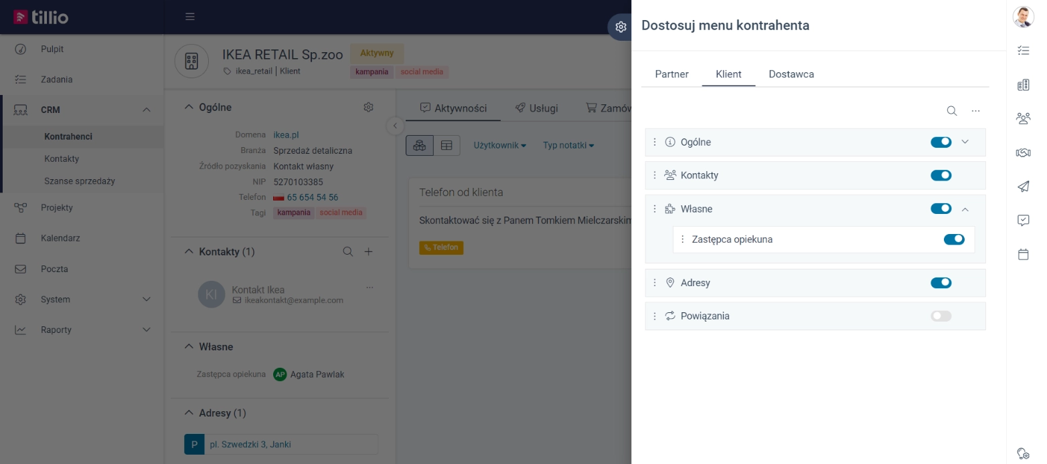
Task: Toggle the Kontakty switch off
Action: [x=941, y=175]
